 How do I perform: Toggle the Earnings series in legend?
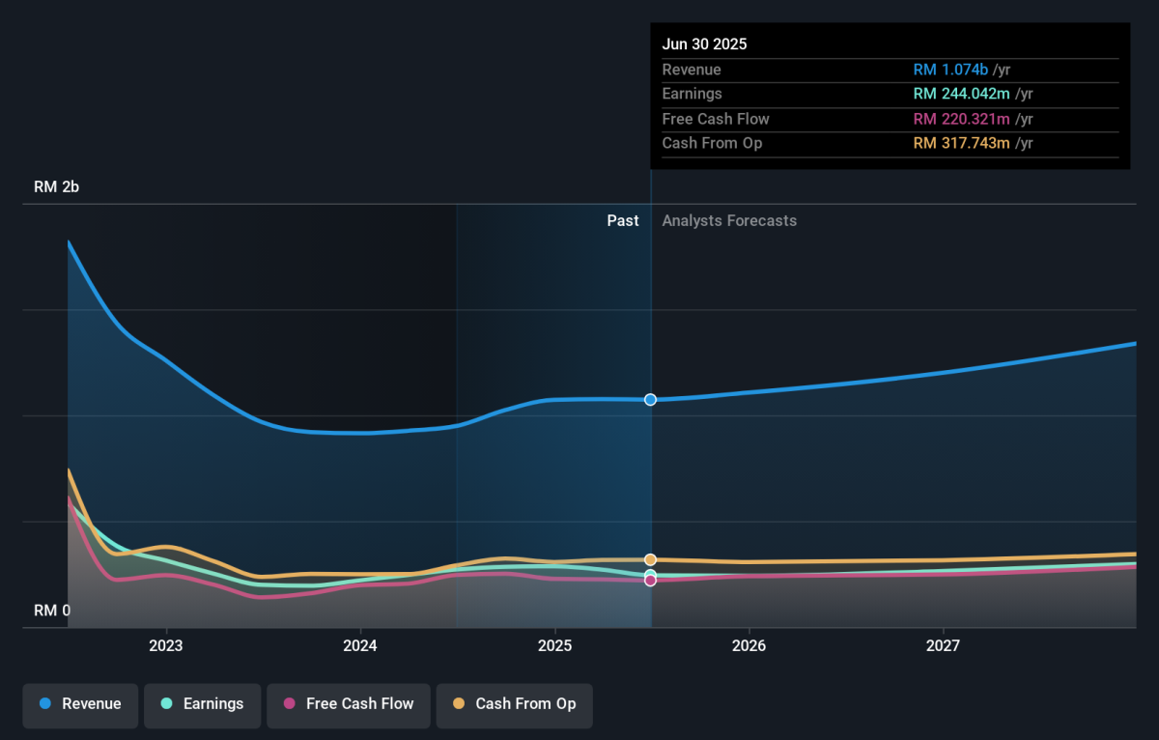click(x=202, y=704)
